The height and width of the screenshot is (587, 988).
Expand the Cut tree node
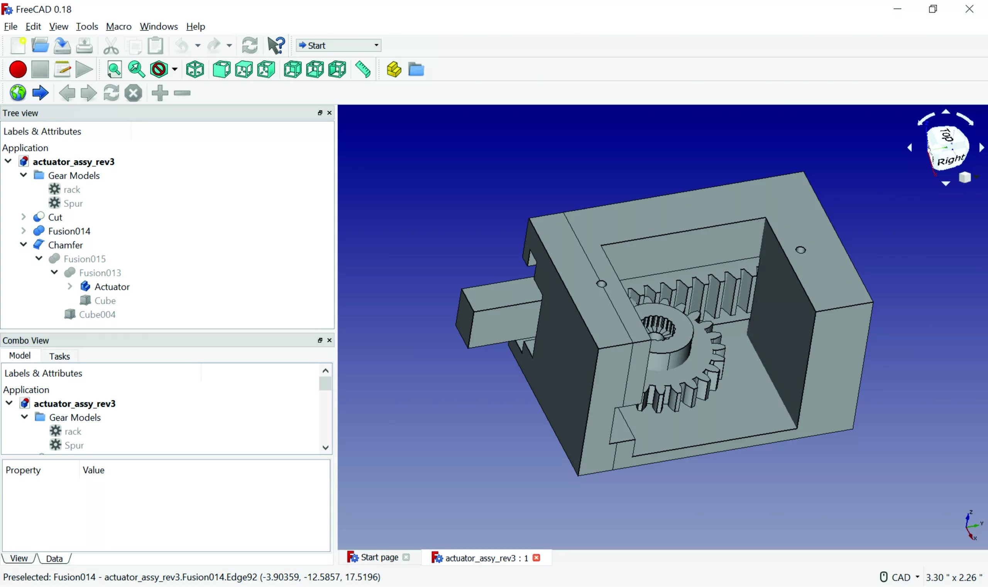[24, 217]
